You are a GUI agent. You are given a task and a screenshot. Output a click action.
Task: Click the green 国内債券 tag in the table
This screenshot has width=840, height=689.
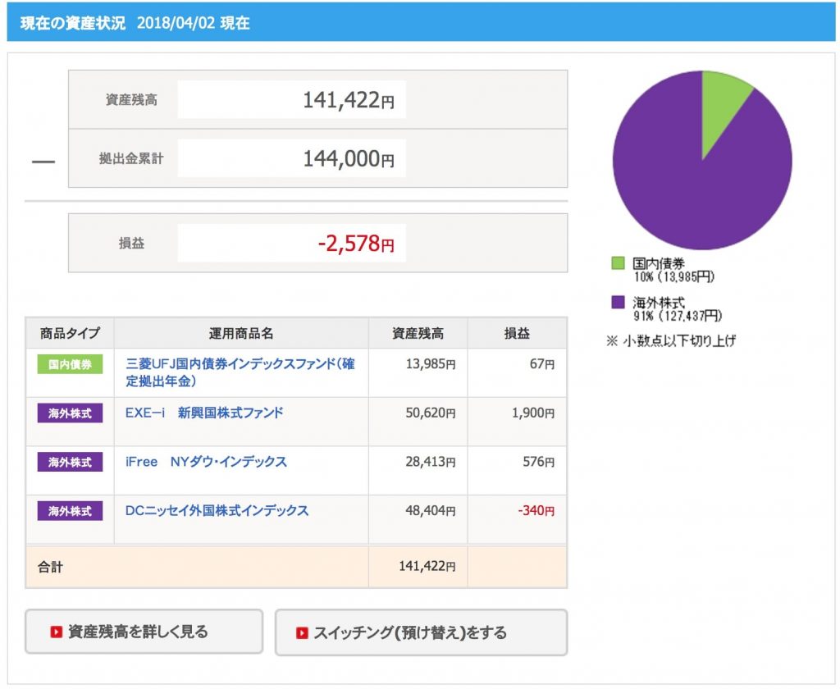(70, 364)
